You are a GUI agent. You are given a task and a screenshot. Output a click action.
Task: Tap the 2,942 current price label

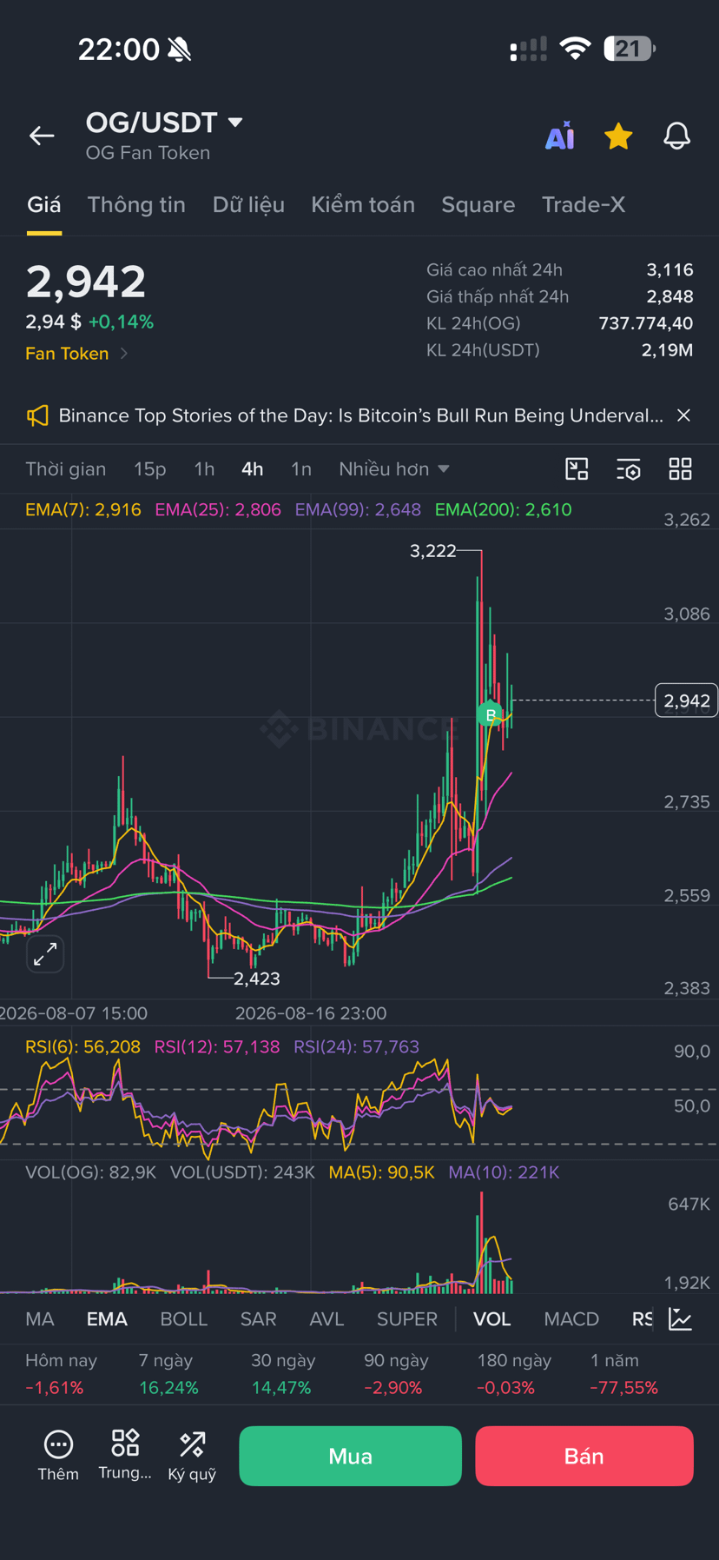pyautogui.click(x=686, y=700)
